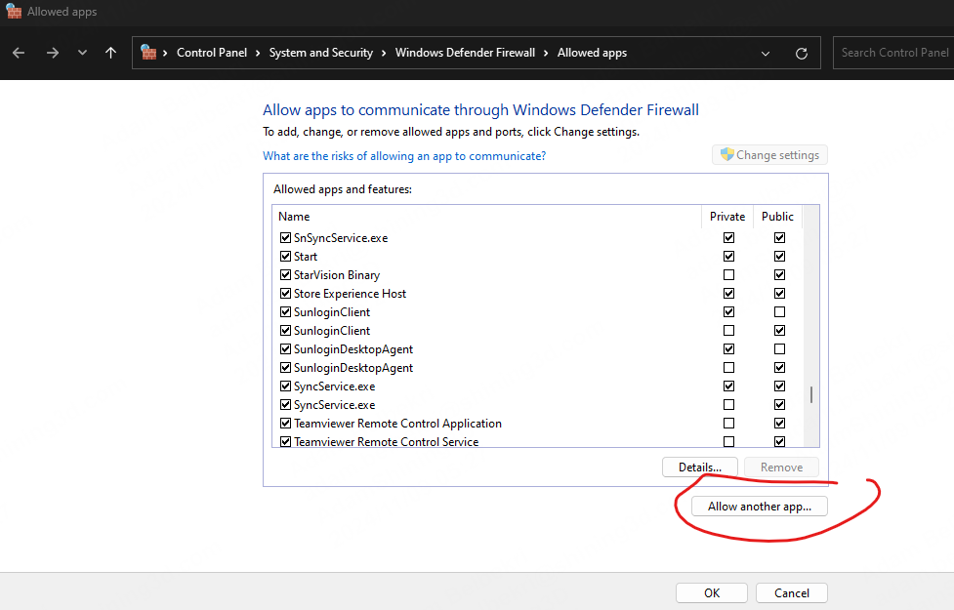954x610 pixels.
Task: Toggle Public checkbox for Start
Action: 779,256
